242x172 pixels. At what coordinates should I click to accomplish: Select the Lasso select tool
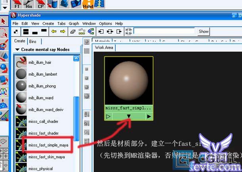coord(4,33)
